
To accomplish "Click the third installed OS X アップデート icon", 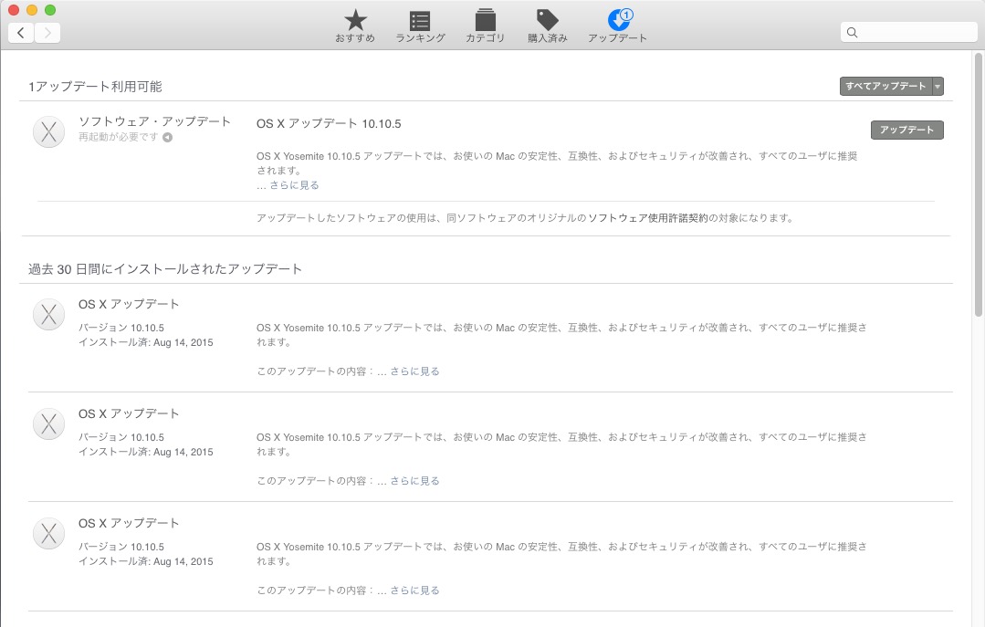I will (49, 534).
